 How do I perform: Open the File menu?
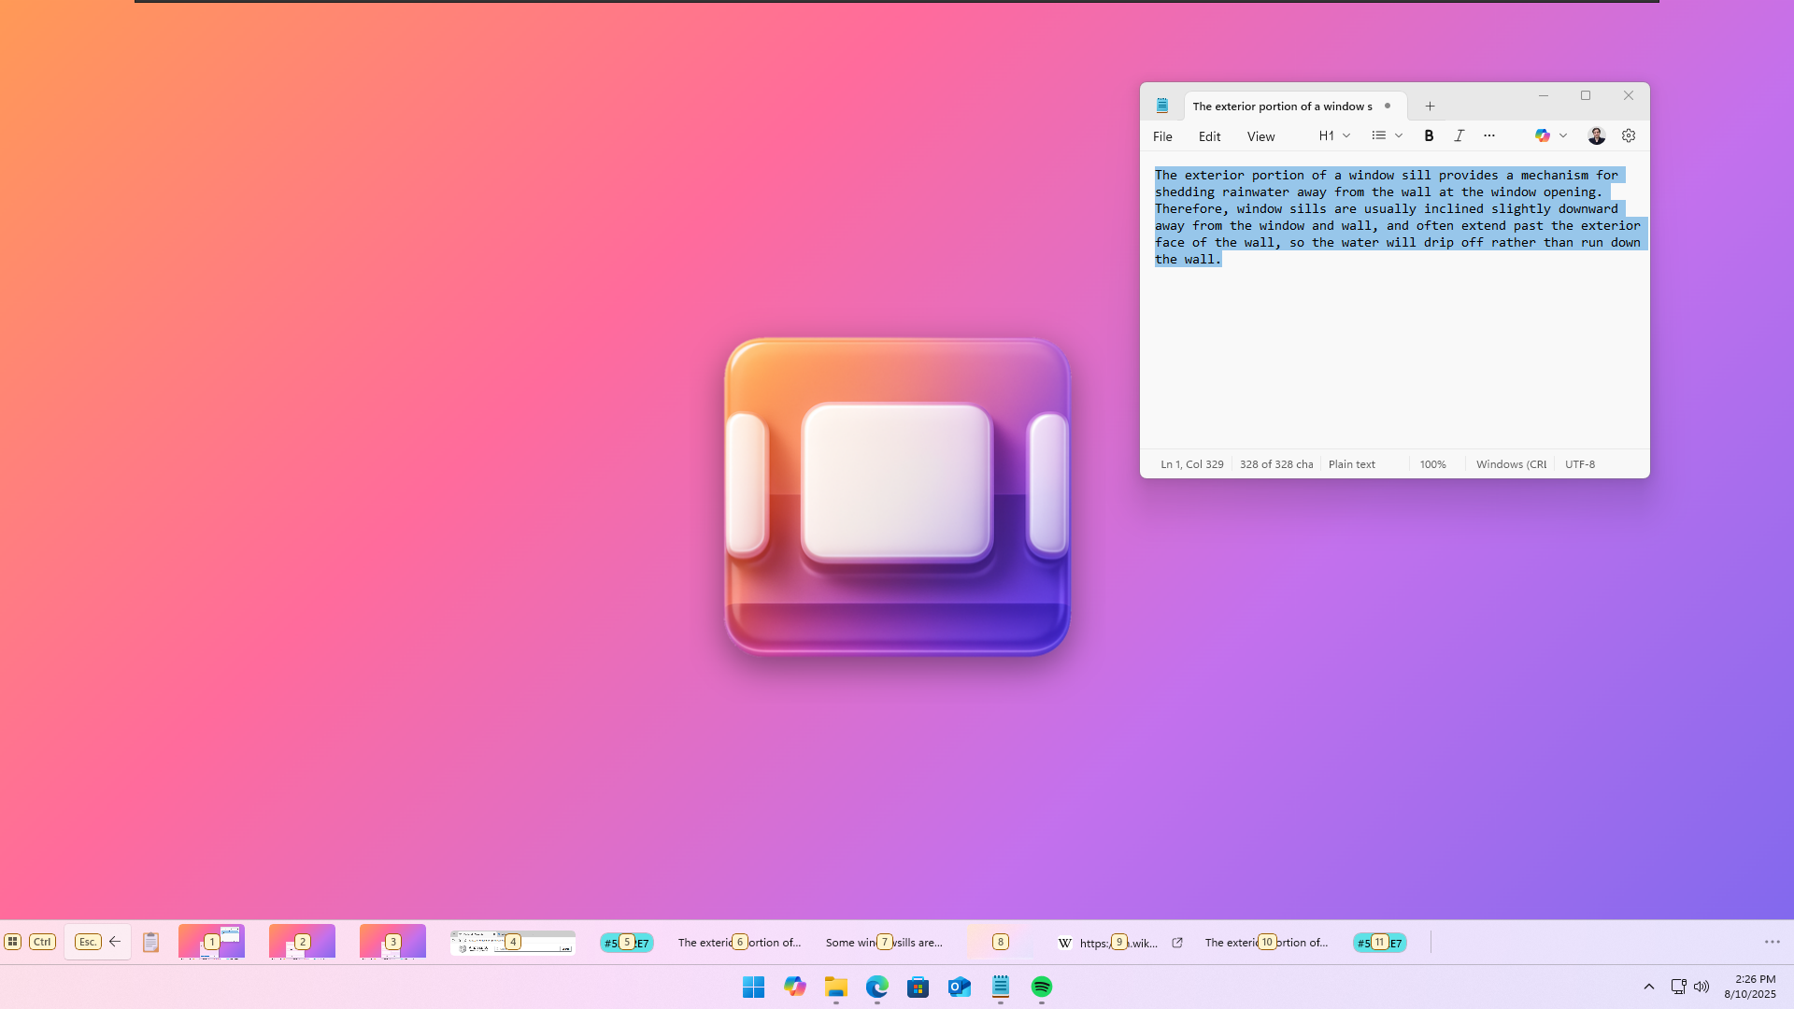pyautogui.click(x=1162, y=135)
